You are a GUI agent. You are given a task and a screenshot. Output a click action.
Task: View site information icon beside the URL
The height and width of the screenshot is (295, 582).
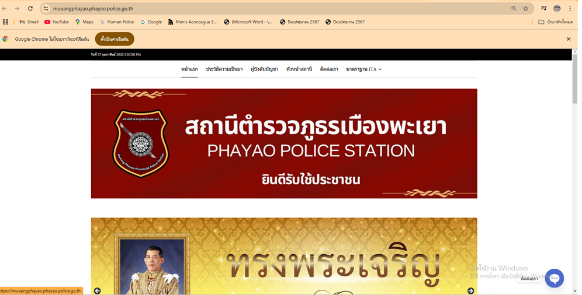coord(46,9)
